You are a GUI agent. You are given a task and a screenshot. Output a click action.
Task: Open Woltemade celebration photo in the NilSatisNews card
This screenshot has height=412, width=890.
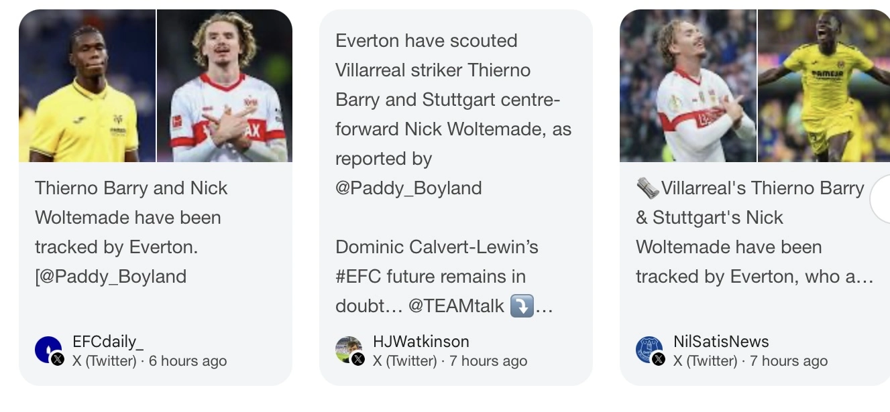[x=688, y=86]
